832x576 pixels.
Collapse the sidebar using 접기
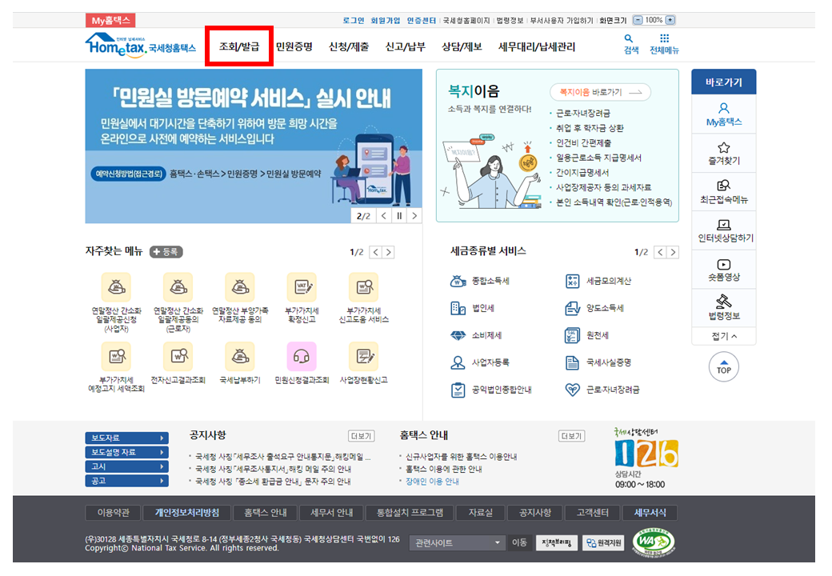click(723, 336)
